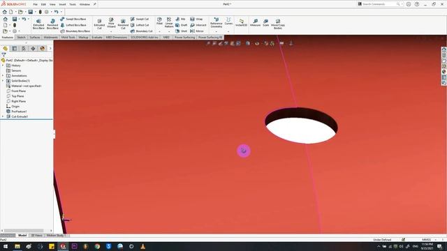The width and height of the screenshot is (447, 251).
Task: Click Undo in quick access toolbar
Action: tap(56, 12)
